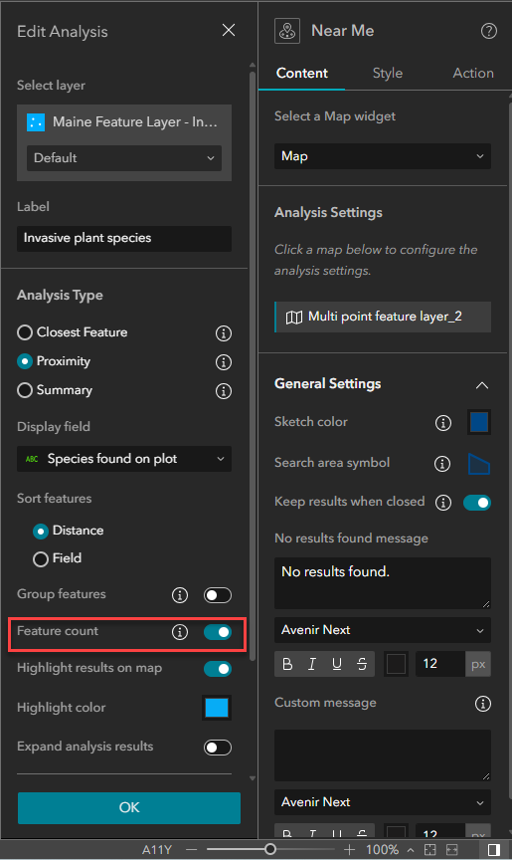Sort features by Distance
The width and height of the screenshot is (512, 860).
[x=41, y=531]
